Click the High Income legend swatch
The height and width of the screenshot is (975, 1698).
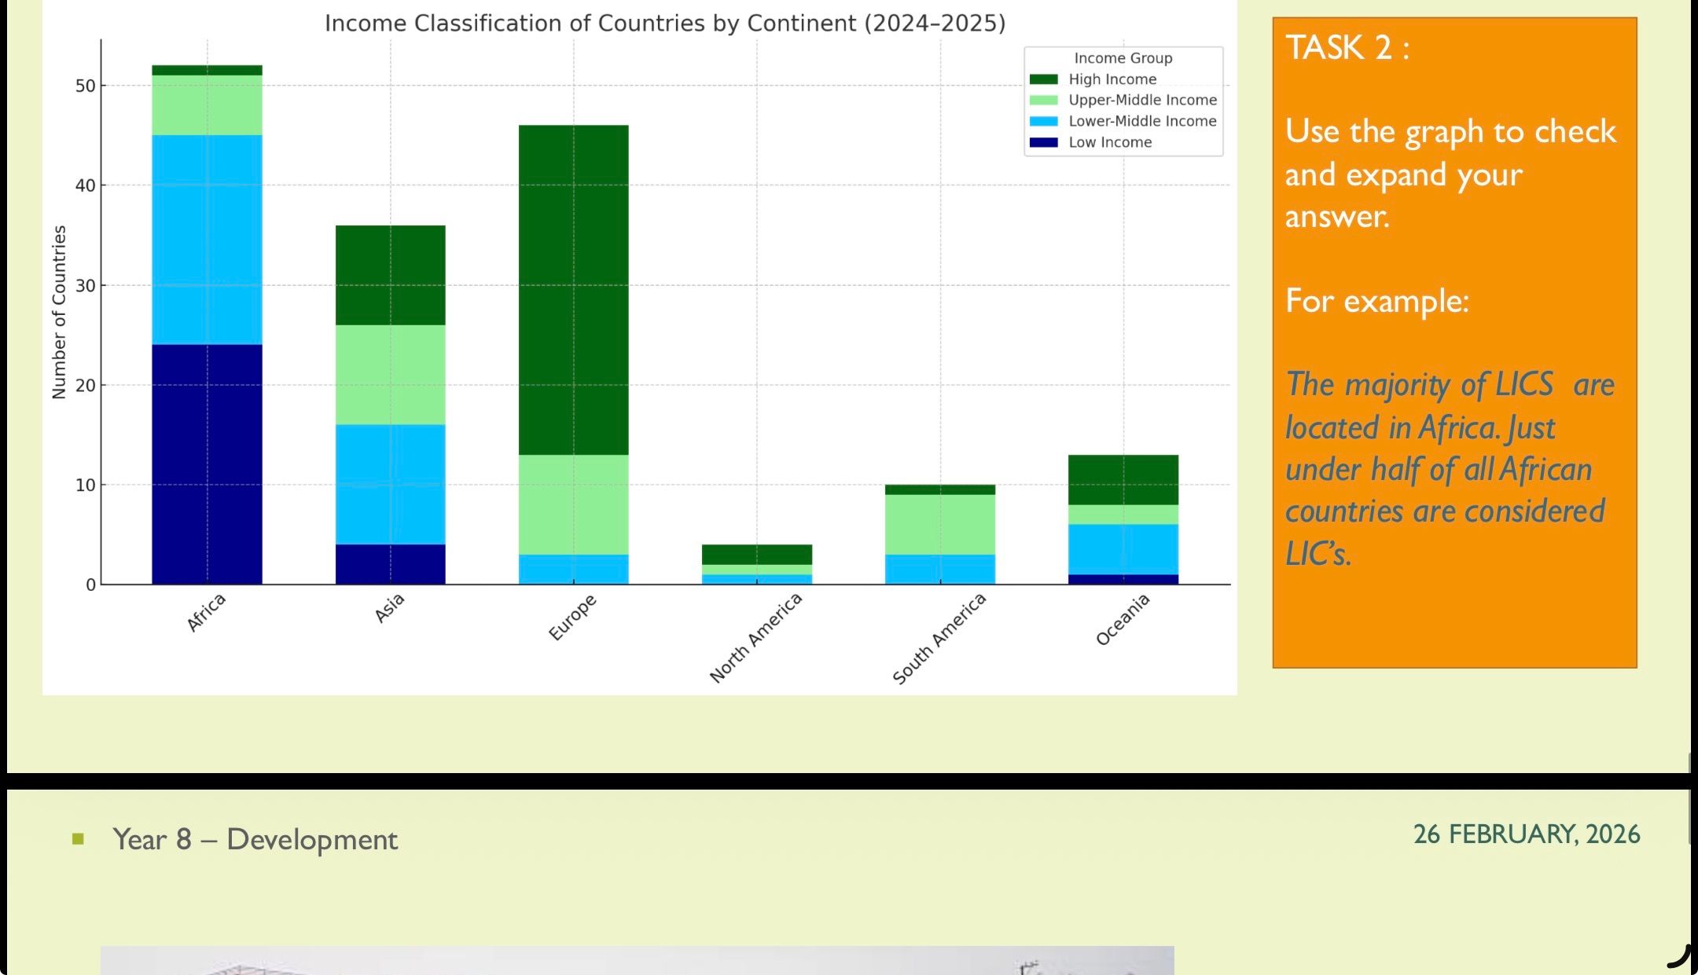(1043, 79)
